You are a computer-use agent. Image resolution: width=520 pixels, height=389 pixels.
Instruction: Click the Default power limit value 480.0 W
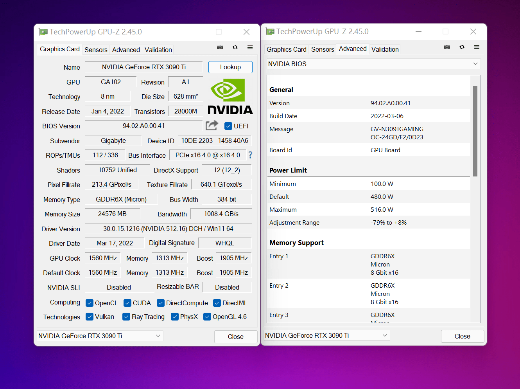[x=382, y=196]
